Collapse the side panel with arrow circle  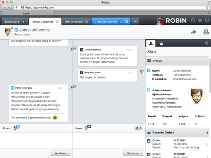click(207, 43)
